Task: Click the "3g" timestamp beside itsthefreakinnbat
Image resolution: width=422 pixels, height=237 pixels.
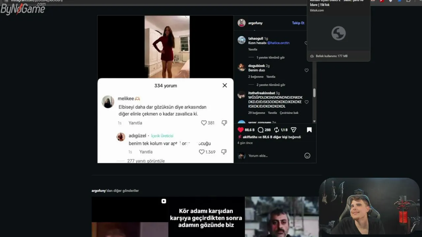Action: pos(278,93)
